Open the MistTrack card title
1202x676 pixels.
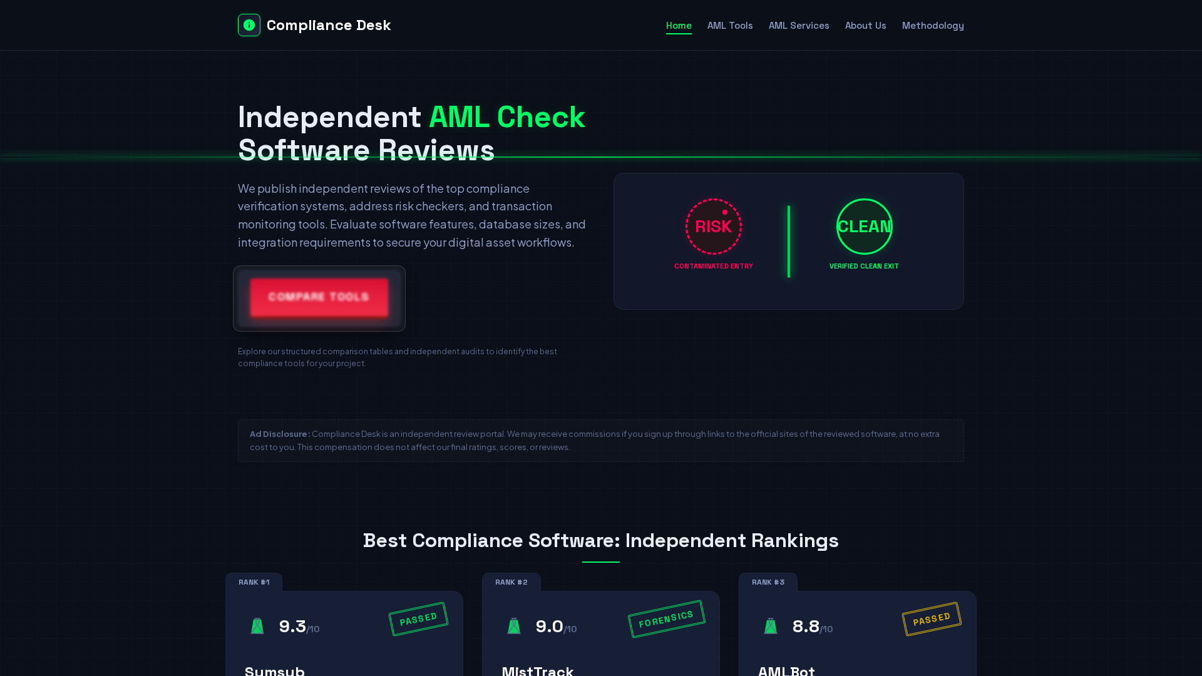pyautogui.click(x=538, y=670)
